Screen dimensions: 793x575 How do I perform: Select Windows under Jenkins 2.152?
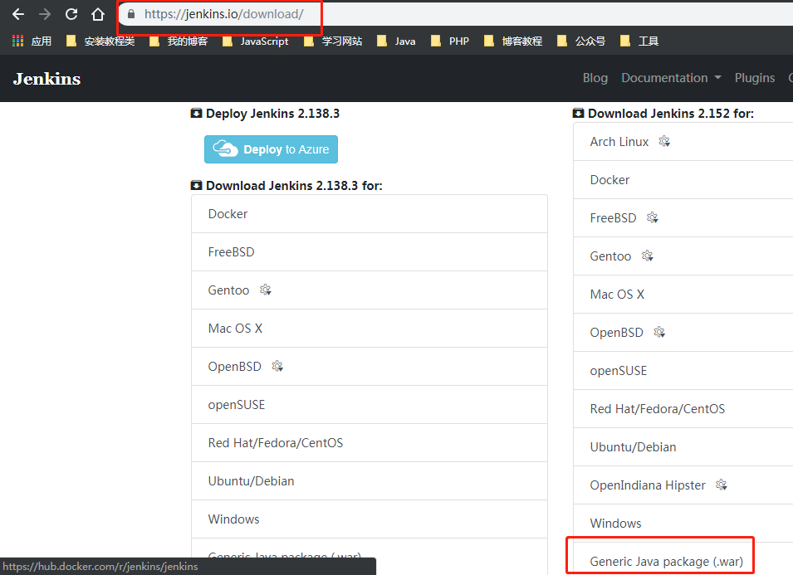click(683, 524)
